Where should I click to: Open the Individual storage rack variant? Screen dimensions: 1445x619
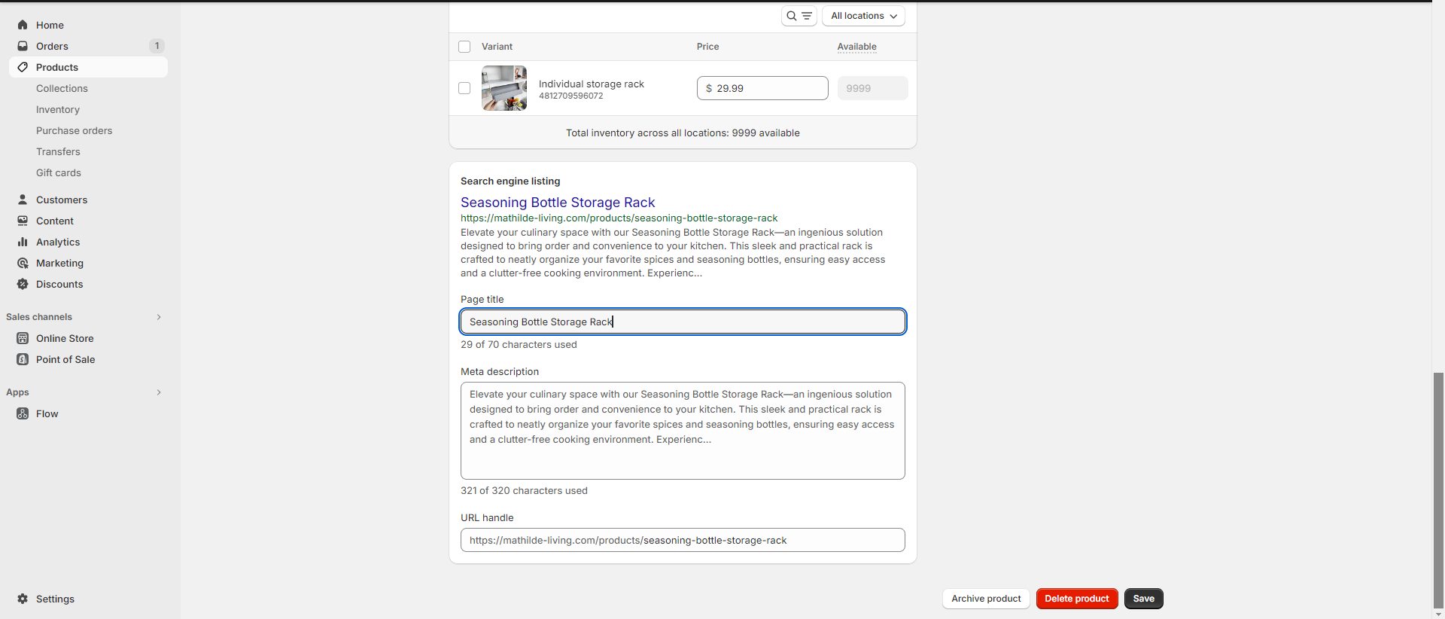pyautogui.click(x=592, y=84)
